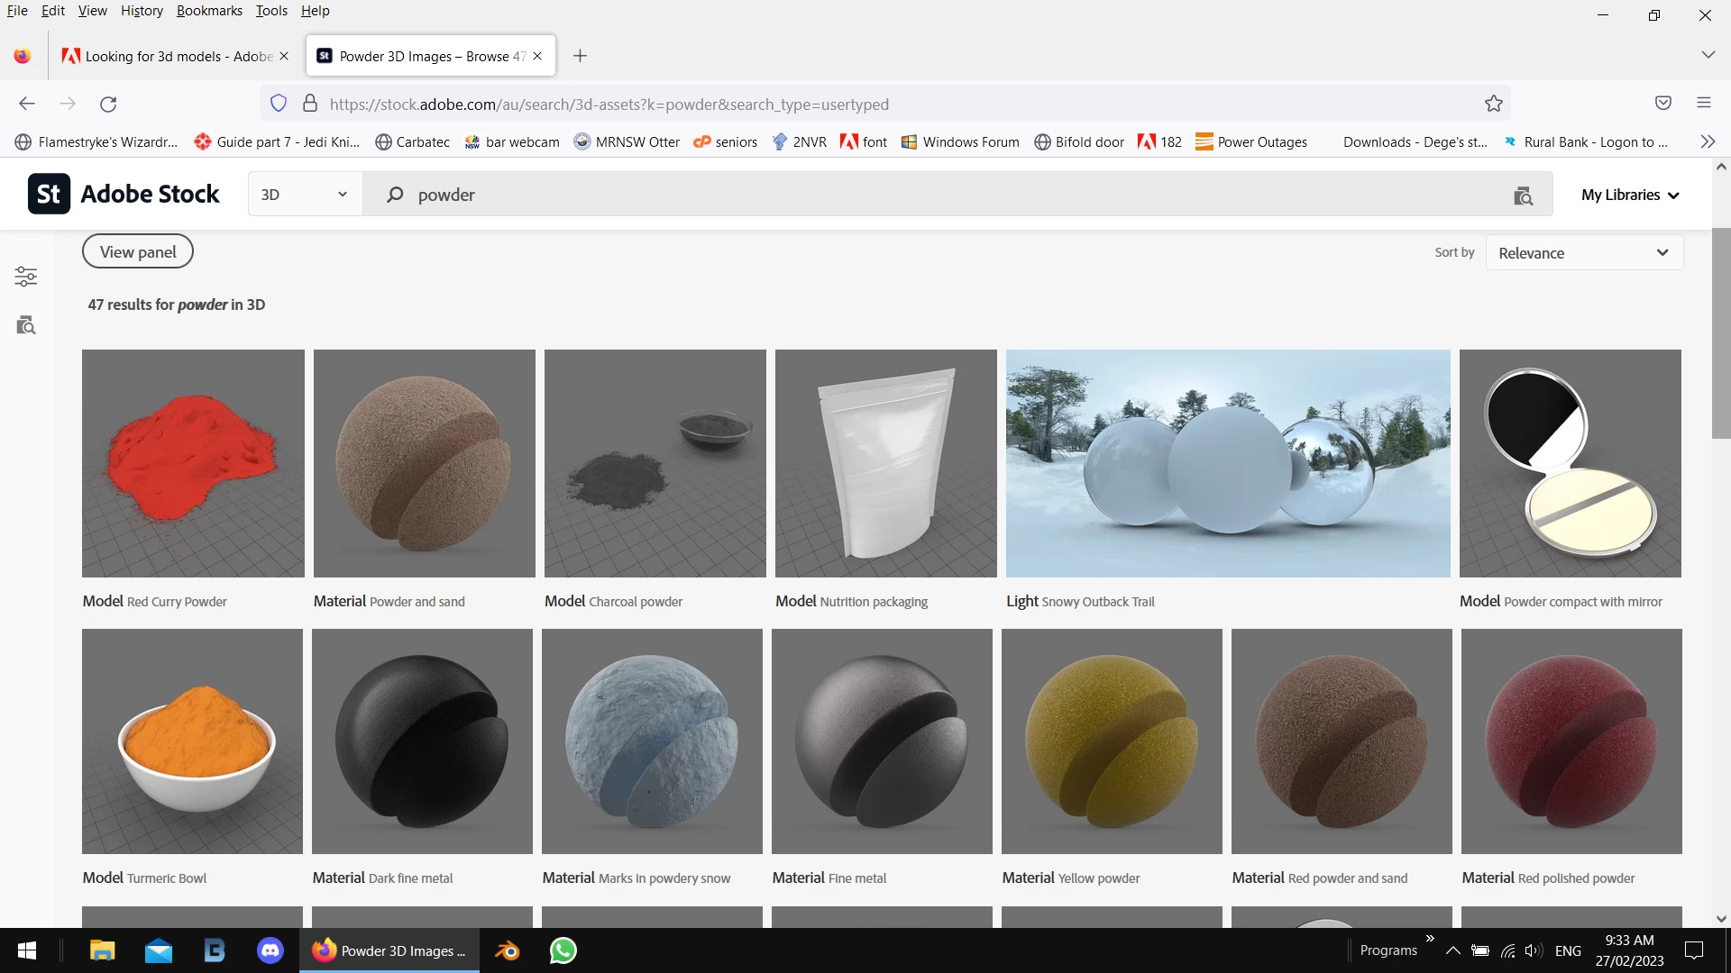Open Firefox application hamburger menu
1731x973 pixels.
1704,103
